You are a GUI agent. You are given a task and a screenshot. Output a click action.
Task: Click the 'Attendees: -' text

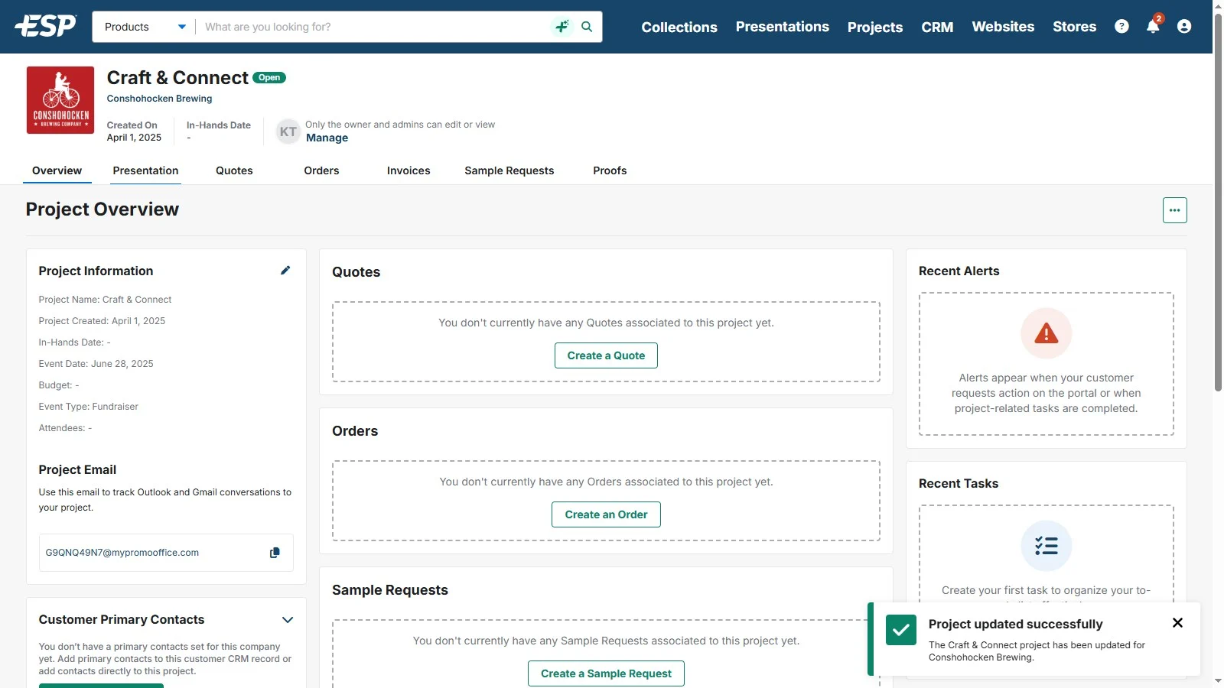[x=65, y=428]
